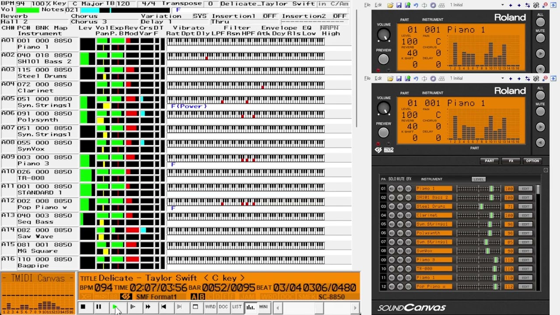Open File menu in lower Sound Canvas
The width and height of the screenshot is (560, 315).
(x=367, y=78)
